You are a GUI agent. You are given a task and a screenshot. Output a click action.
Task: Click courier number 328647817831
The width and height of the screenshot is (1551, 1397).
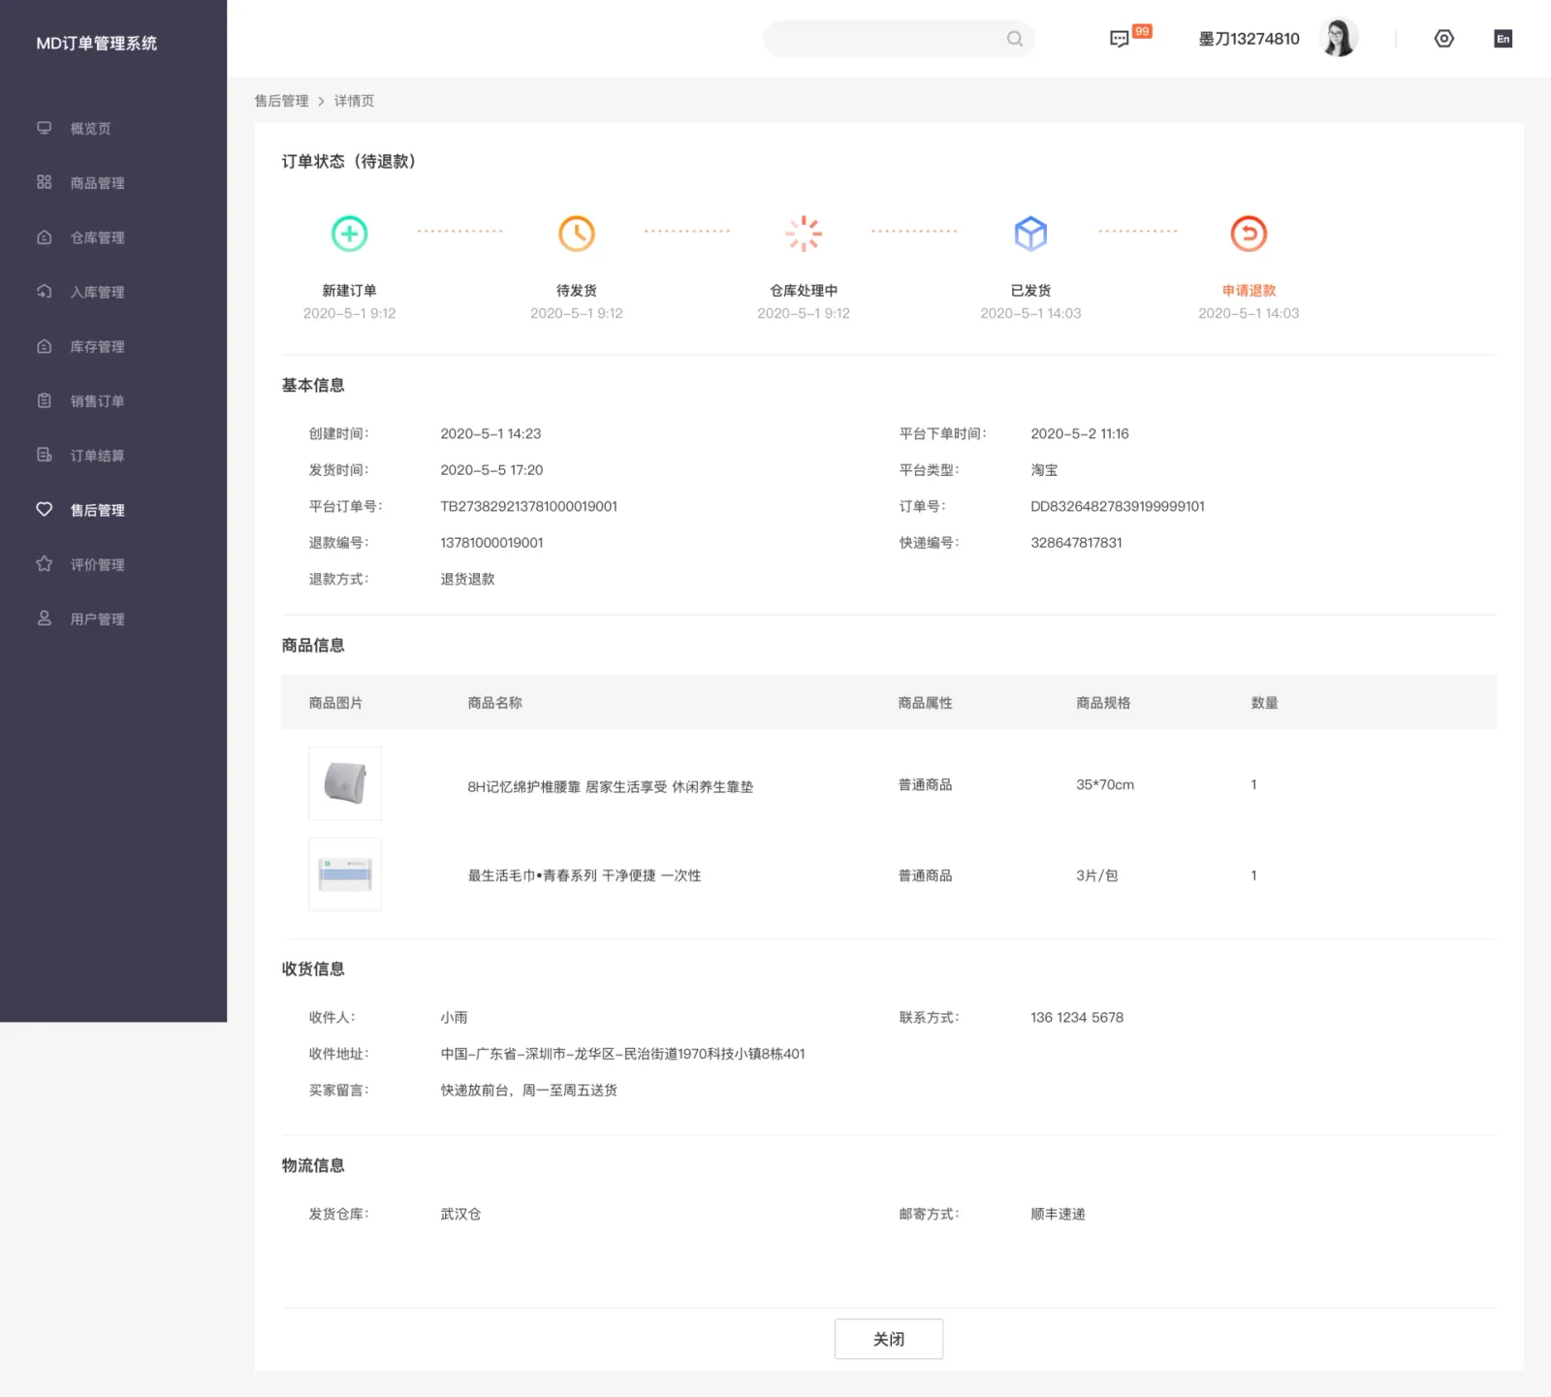[x=1076, y=543]
